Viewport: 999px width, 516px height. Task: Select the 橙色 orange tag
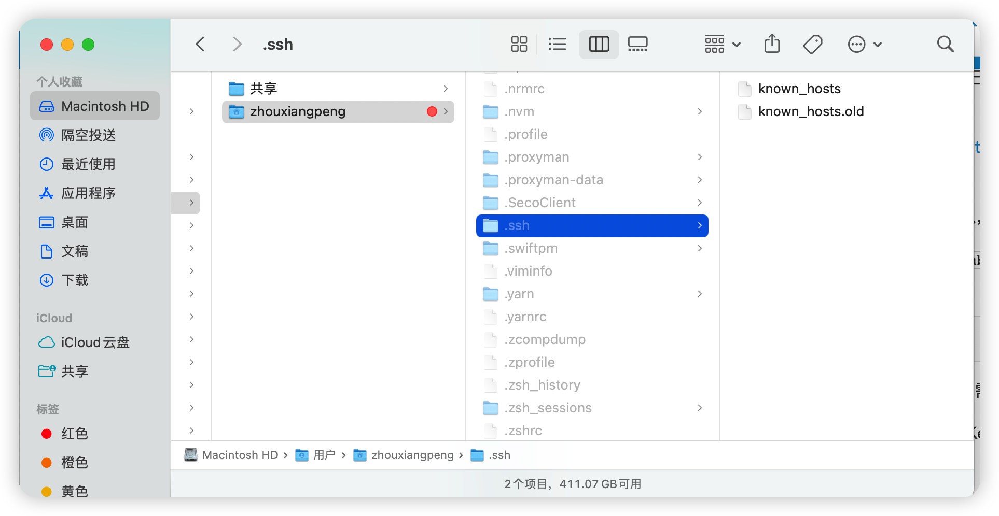pyautogui.click(x=95, y=463)
